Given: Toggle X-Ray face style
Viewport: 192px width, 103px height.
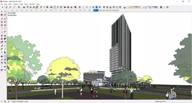Looking at the screenshot, I should pyautogui.click(x=80, y=7).
